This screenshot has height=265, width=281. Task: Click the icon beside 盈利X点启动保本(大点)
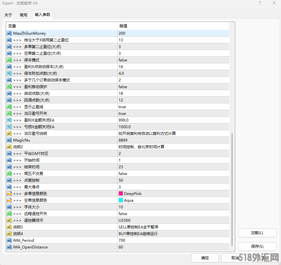click(9, 67)
